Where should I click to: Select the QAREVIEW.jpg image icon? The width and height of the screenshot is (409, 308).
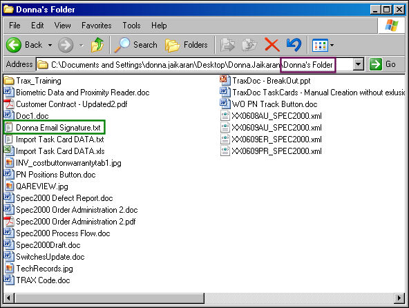[9, 186]
